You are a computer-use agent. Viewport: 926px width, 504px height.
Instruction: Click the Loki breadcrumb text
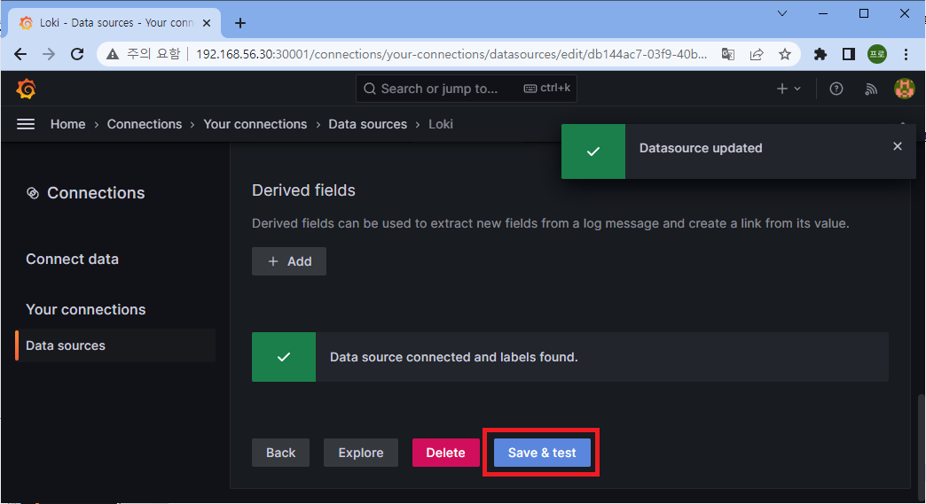point(441,124)
